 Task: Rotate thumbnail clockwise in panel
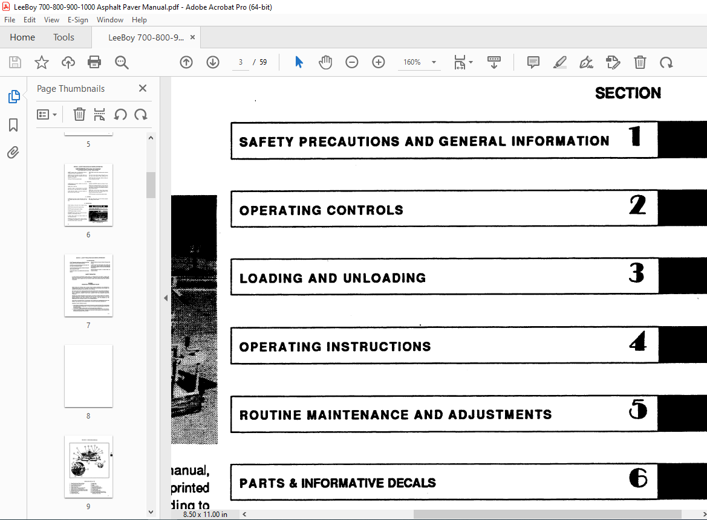coord(141,114)
